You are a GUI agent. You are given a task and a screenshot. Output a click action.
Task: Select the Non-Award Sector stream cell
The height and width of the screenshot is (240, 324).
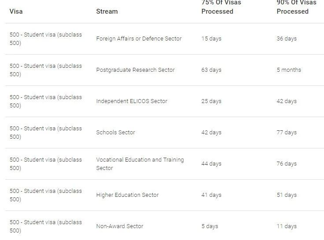(120, 226)
